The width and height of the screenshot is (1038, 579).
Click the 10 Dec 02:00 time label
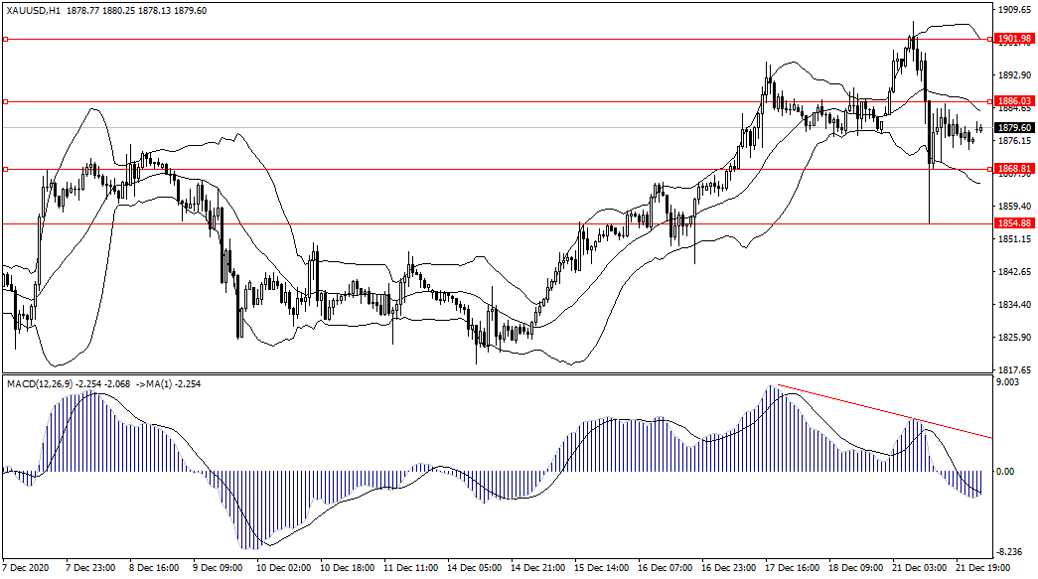(x=284, y=568)
